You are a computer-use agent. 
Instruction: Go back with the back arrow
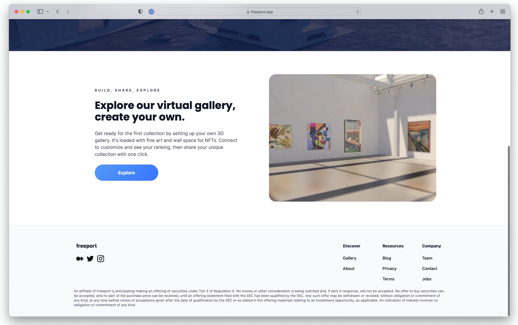pyautogui.click(x=58, y=12)
